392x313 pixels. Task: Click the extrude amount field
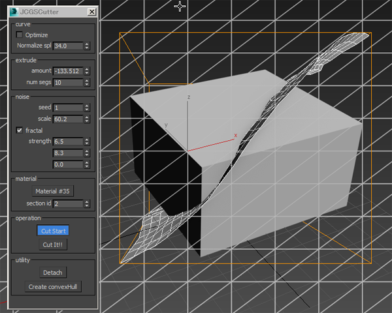coord(68,71)
